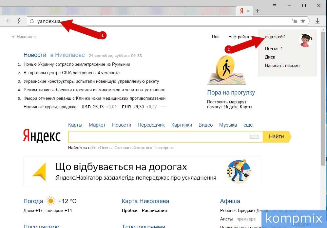Click the Николаев location link
The height and width of the screenshot is (228, 327).
[26, 37]
